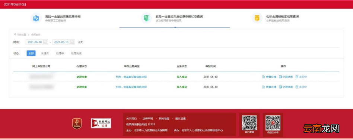This screenshot has width=353, height=139.
Task: Open the 关于我们 footer link
Action: click(x=131, y=118)
